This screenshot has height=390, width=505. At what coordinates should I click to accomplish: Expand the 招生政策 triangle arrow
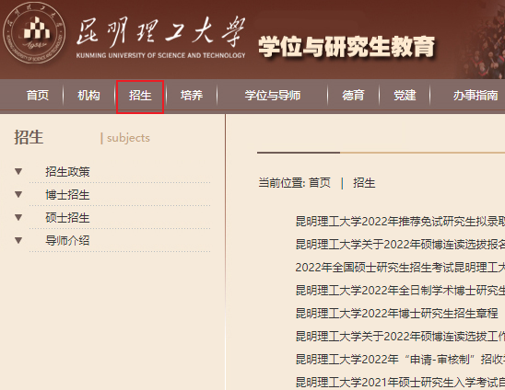pos(18,172)
